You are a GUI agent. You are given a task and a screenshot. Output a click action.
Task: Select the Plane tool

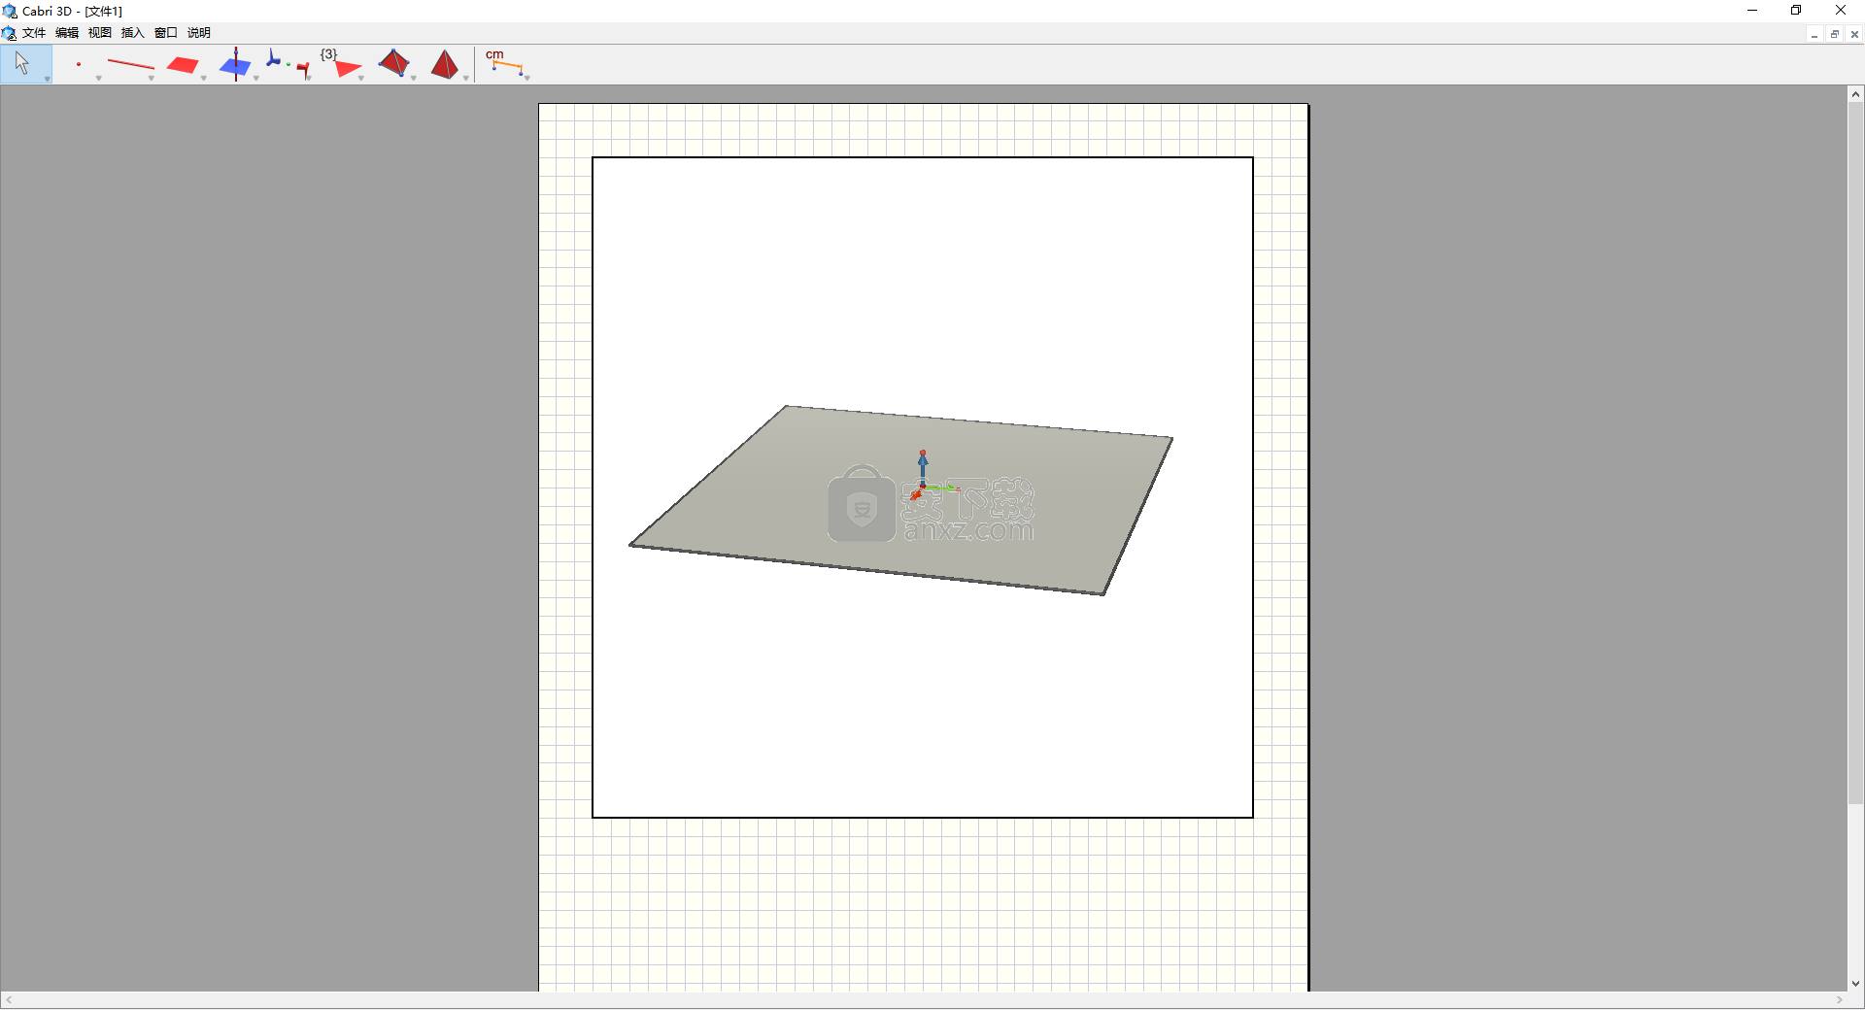(x=183, y=64)
